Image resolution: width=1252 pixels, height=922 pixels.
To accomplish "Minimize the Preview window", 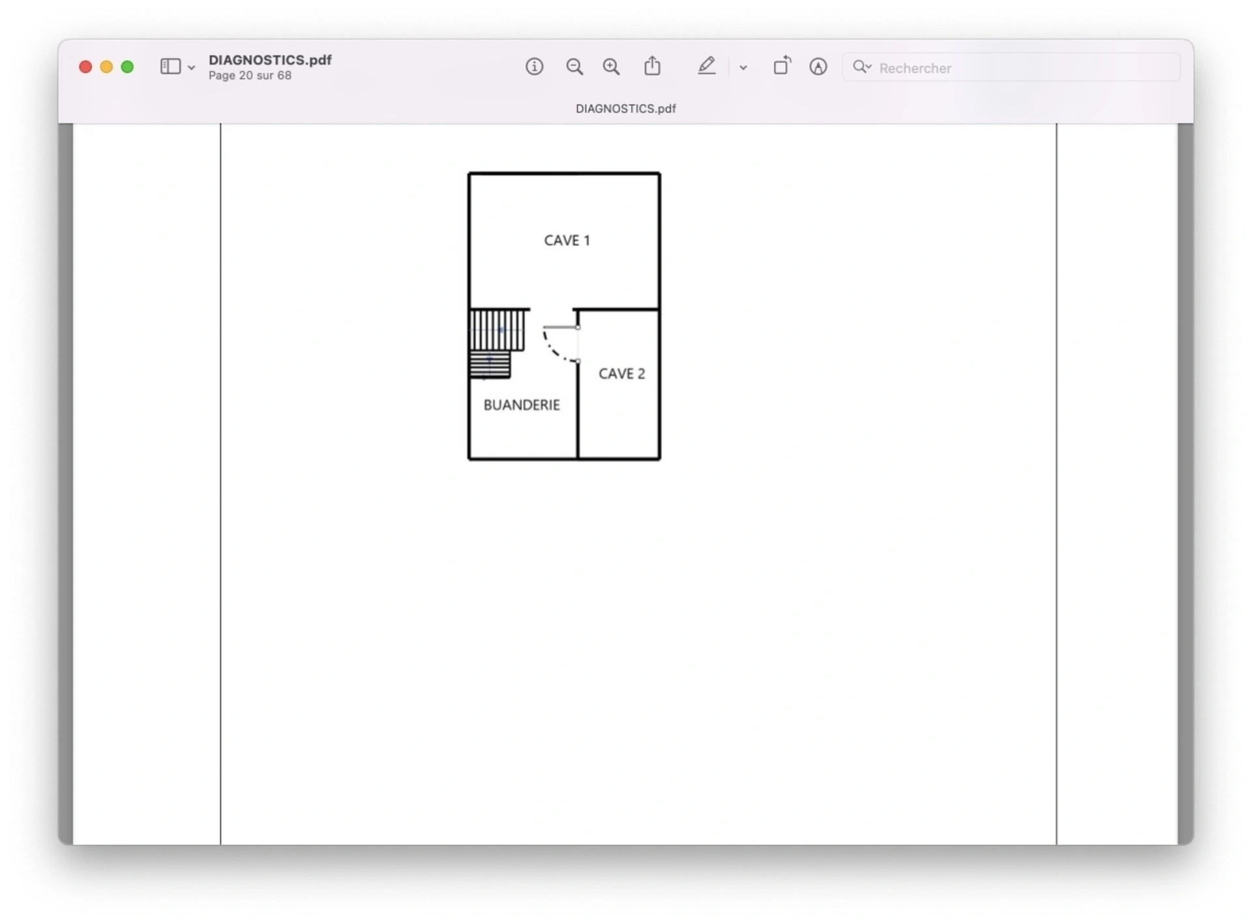I will [106, 67].
